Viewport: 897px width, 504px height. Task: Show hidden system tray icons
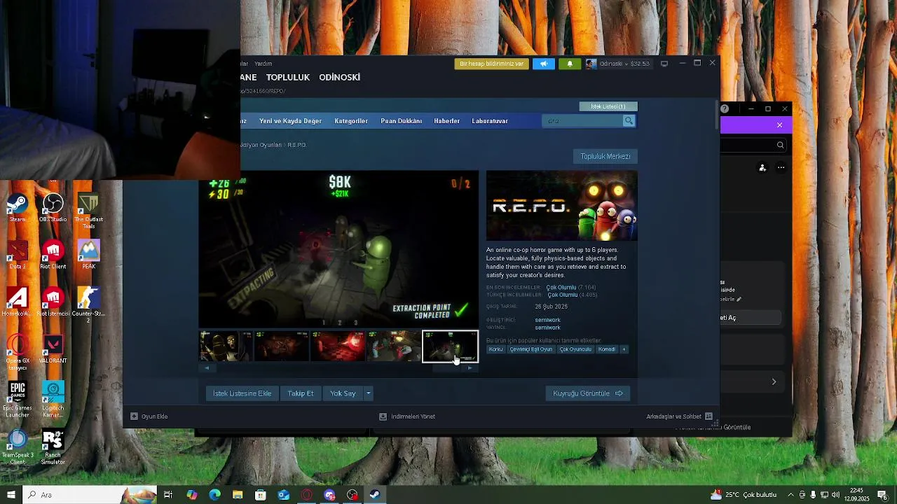(790, 495)
